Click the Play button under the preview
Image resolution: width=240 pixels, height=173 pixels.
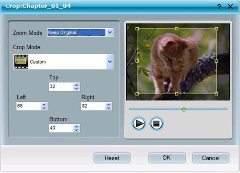click(x=139, y=123)
